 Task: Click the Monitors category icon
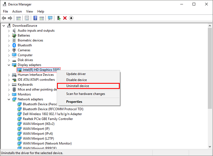(14, 94)
